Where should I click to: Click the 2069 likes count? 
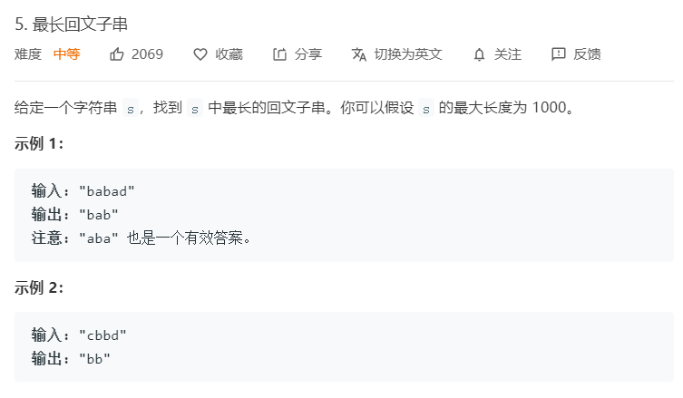(147, 54)
